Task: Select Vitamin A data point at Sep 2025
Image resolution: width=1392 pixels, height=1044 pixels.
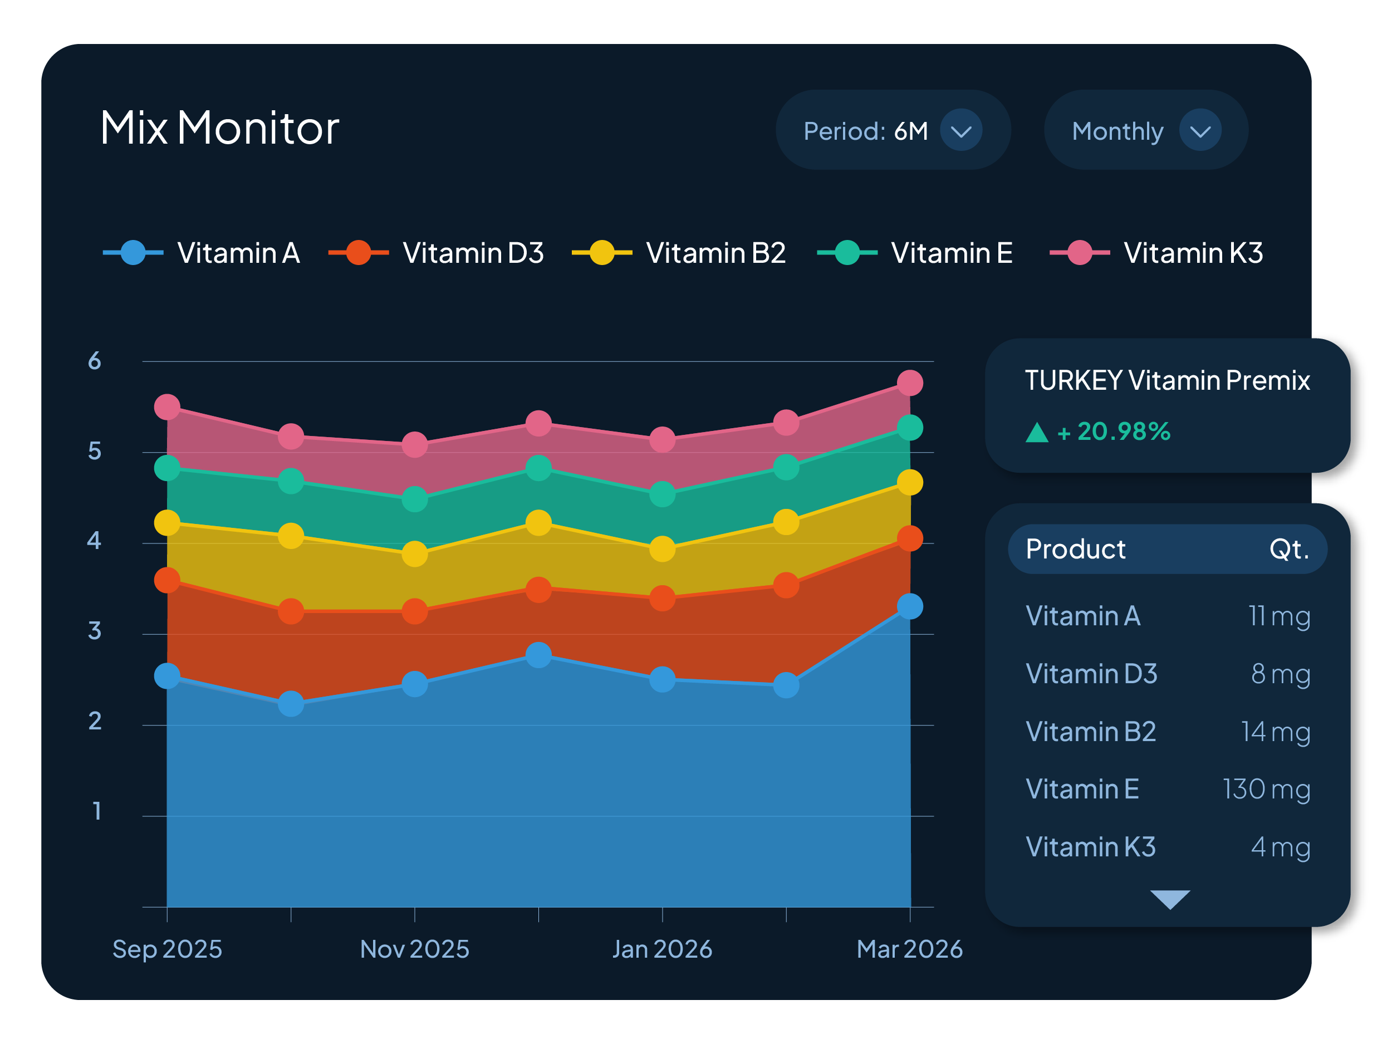Action: click(x=167, y=676)
